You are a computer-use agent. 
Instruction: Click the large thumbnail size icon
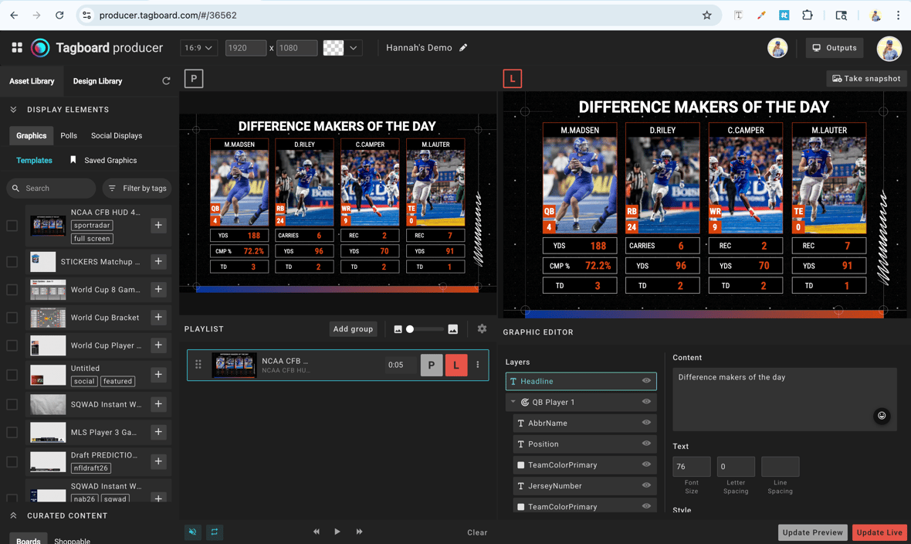point(453,329)
